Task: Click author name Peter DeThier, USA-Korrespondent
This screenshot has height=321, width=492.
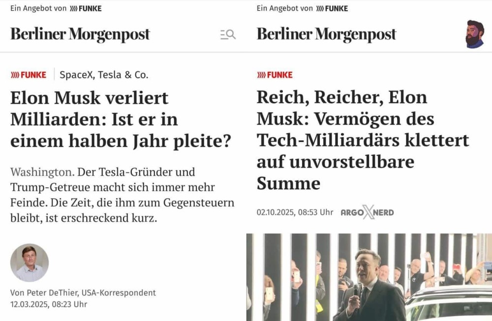Action: [x=83, y=292]
